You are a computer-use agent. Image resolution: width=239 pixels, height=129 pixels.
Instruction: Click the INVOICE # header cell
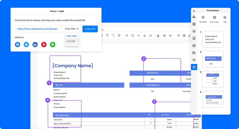click(152, 73)
